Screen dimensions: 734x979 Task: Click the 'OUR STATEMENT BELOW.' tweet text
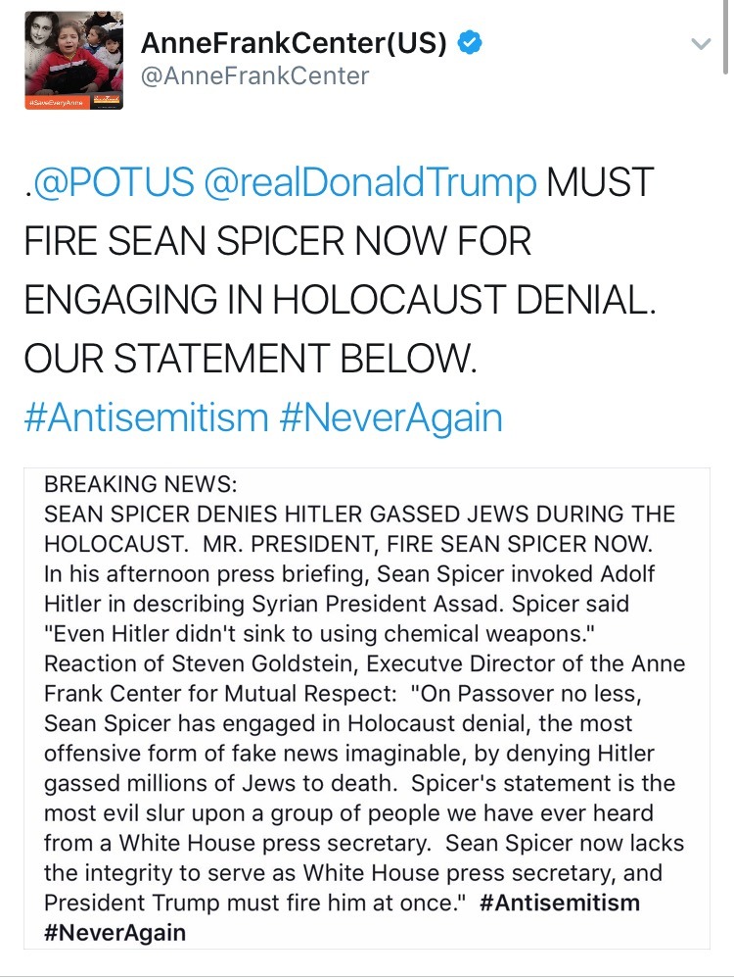pos(250,359)
